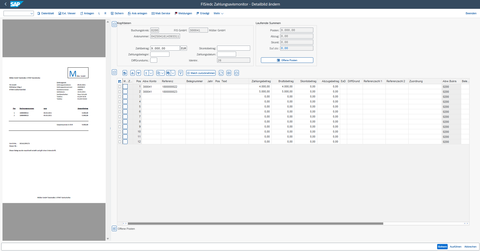Screen dimensions: 480x251
Task: Click the Offene Posten button
Action: tap(287, 60)
